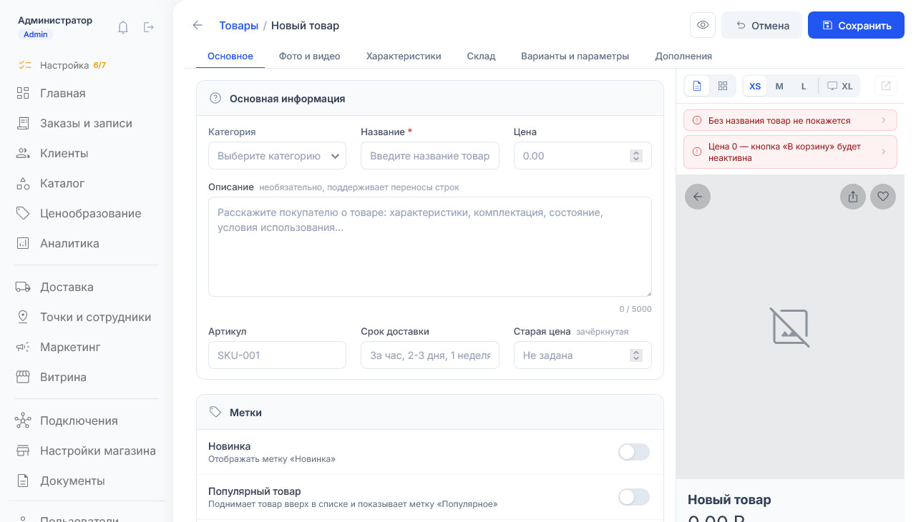This screenshot has height=522, width=916.
Task: Click the Подключения network icon
Action: tap(23, 420)
